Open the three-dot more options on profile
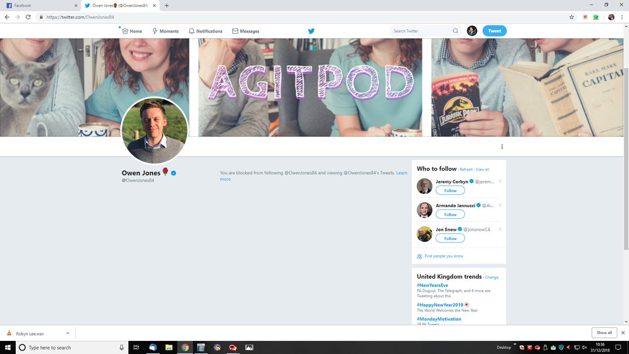Screen dimensions: 629x354 pos(502,147)
